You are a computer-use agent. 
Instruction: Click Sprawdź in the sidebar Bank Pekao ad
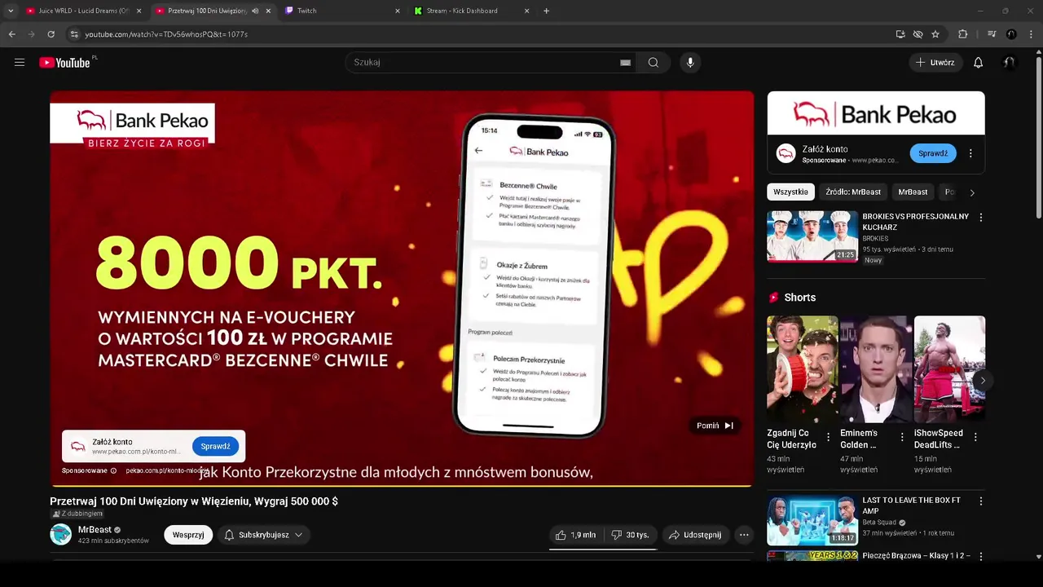point(933,153)
